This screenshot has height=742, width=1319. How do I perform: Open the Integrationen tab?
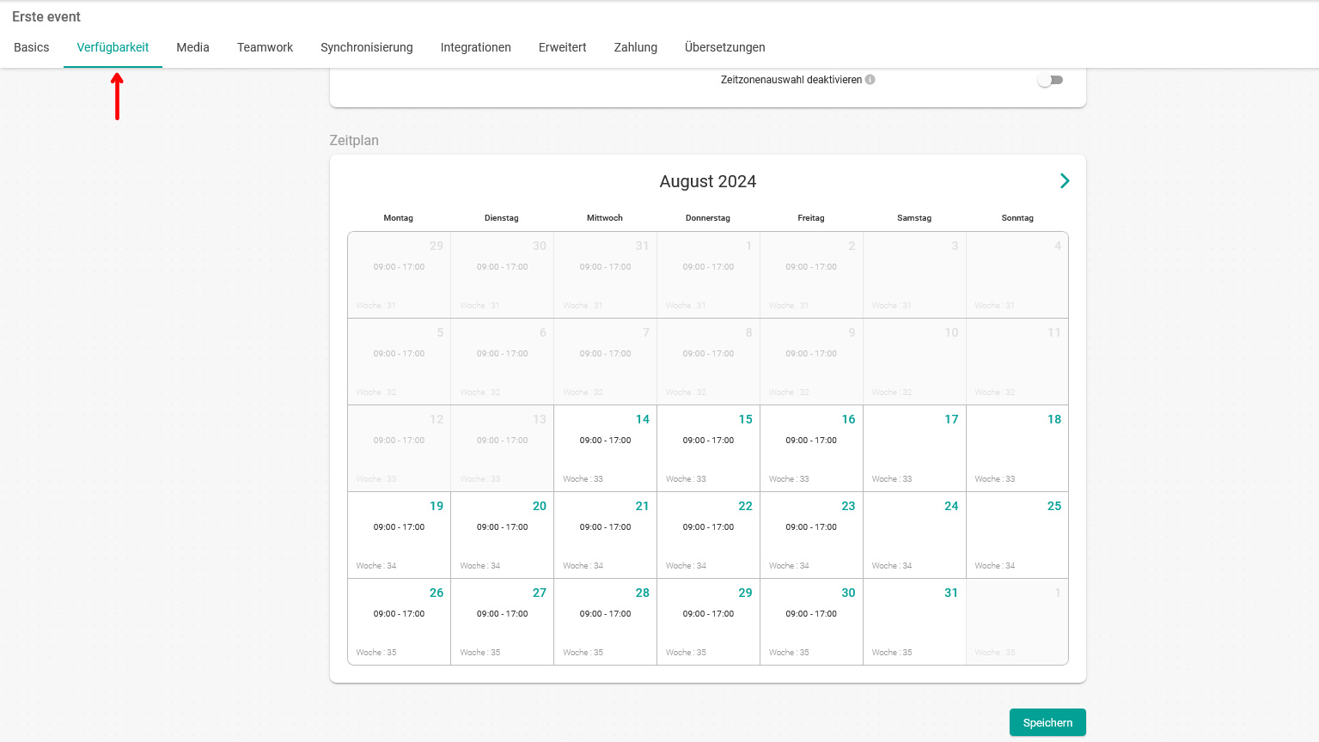pos(476,47)
